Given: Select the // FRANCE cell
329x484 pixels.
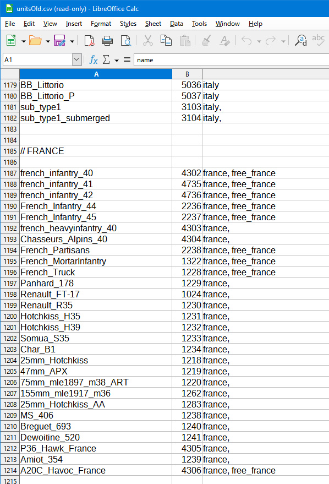Looking at the screenshot, I should [x=96, y=151].
